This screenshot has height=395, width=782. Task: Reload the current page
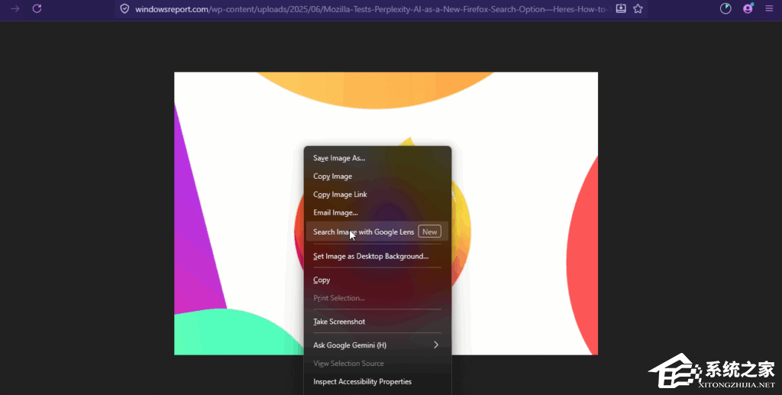[37, 8]
